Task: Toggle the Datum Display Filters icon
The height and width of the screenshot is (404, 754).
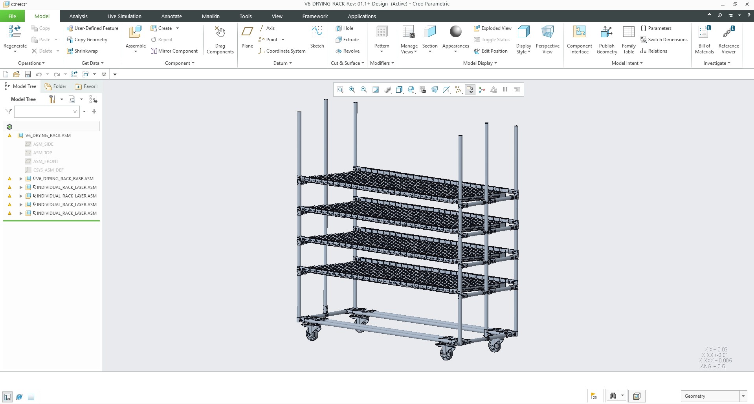Action: point(458,90)
